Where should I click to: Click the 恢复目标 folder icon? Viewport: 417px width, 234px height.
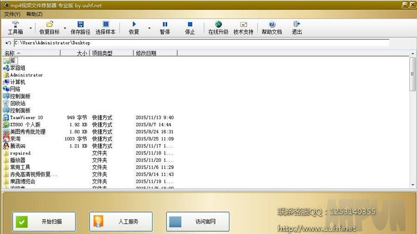pos(50,24)
